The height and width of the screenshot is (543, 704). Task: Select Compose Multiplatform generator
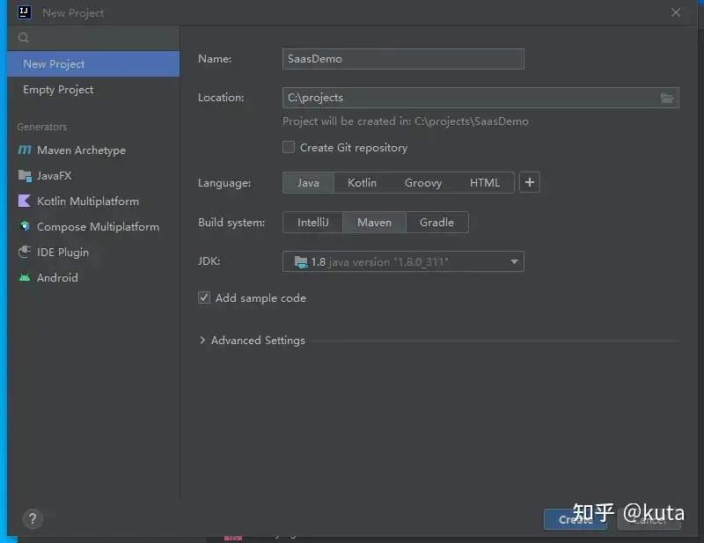coord(93,227)
